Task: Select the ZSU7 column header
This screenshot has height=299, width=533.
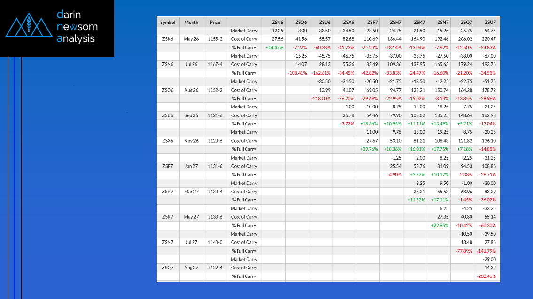Action: pyautogui.click(x=490, y=22)
